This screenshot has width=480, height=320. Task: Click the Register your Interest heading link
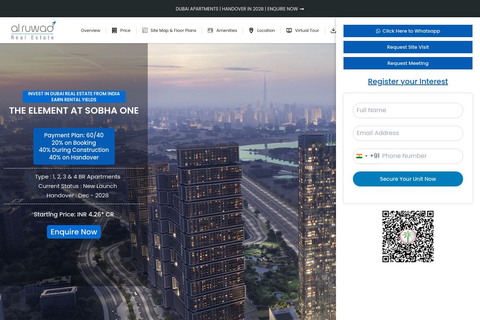[x=408, y=81]
